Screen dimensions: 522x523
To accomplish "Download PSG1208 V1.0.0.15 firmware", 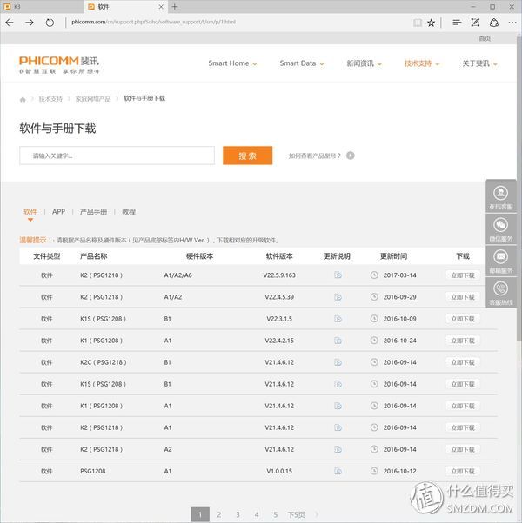I will click(463, 471).
